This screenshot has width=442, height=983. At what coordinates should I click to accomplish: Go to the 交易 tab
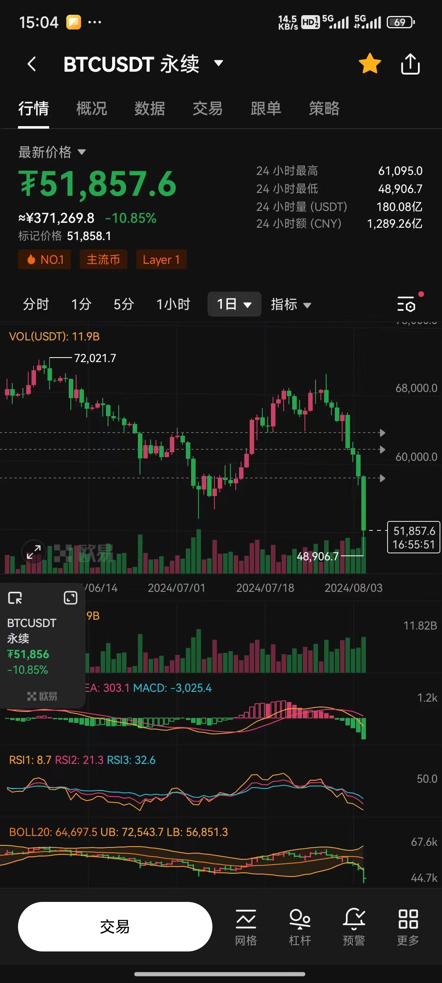pos(208,109)
